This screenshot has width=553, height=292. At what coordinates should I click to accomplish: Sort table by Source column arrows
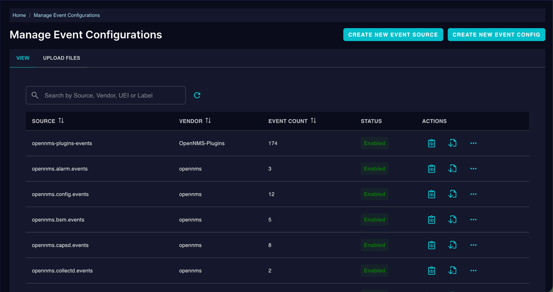click(61, 121)
